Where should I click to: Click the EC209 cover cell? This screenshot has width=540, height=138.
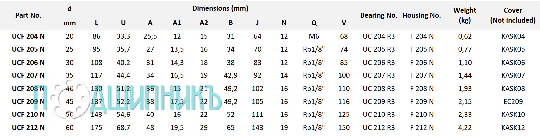513,102
